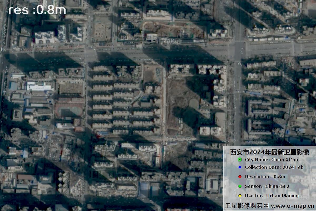316x211 pixels.
Task: Click the construction site at top center
Action: click(174, 28)
